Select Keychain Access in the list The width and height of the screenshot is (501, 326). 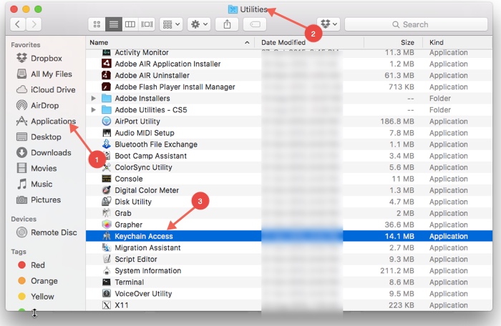coord(289,236)
